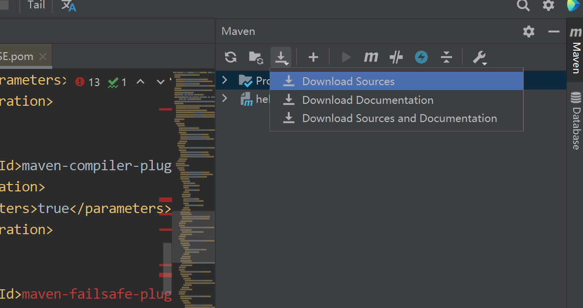The height and width of the screenshot is (308, 583).
Task: Hide the Maven tool window
Action: tap(554, 31)
